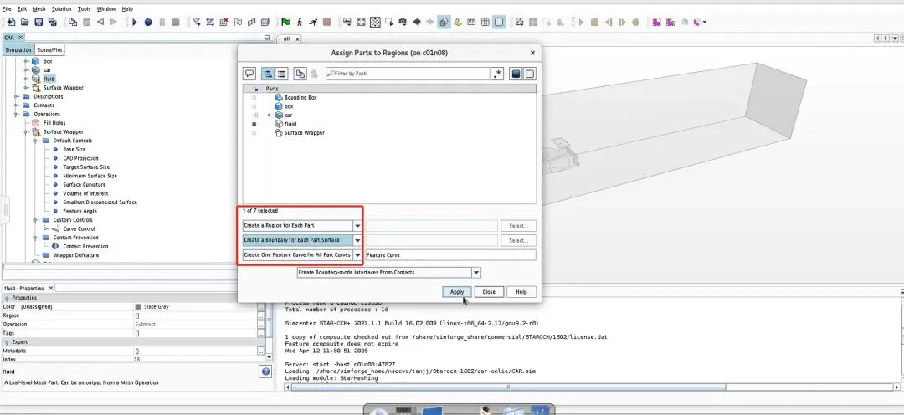Screen dimensions: 904x415
Task: Click the Save simulation toolbar icon
Action: [x=39, y=22]
